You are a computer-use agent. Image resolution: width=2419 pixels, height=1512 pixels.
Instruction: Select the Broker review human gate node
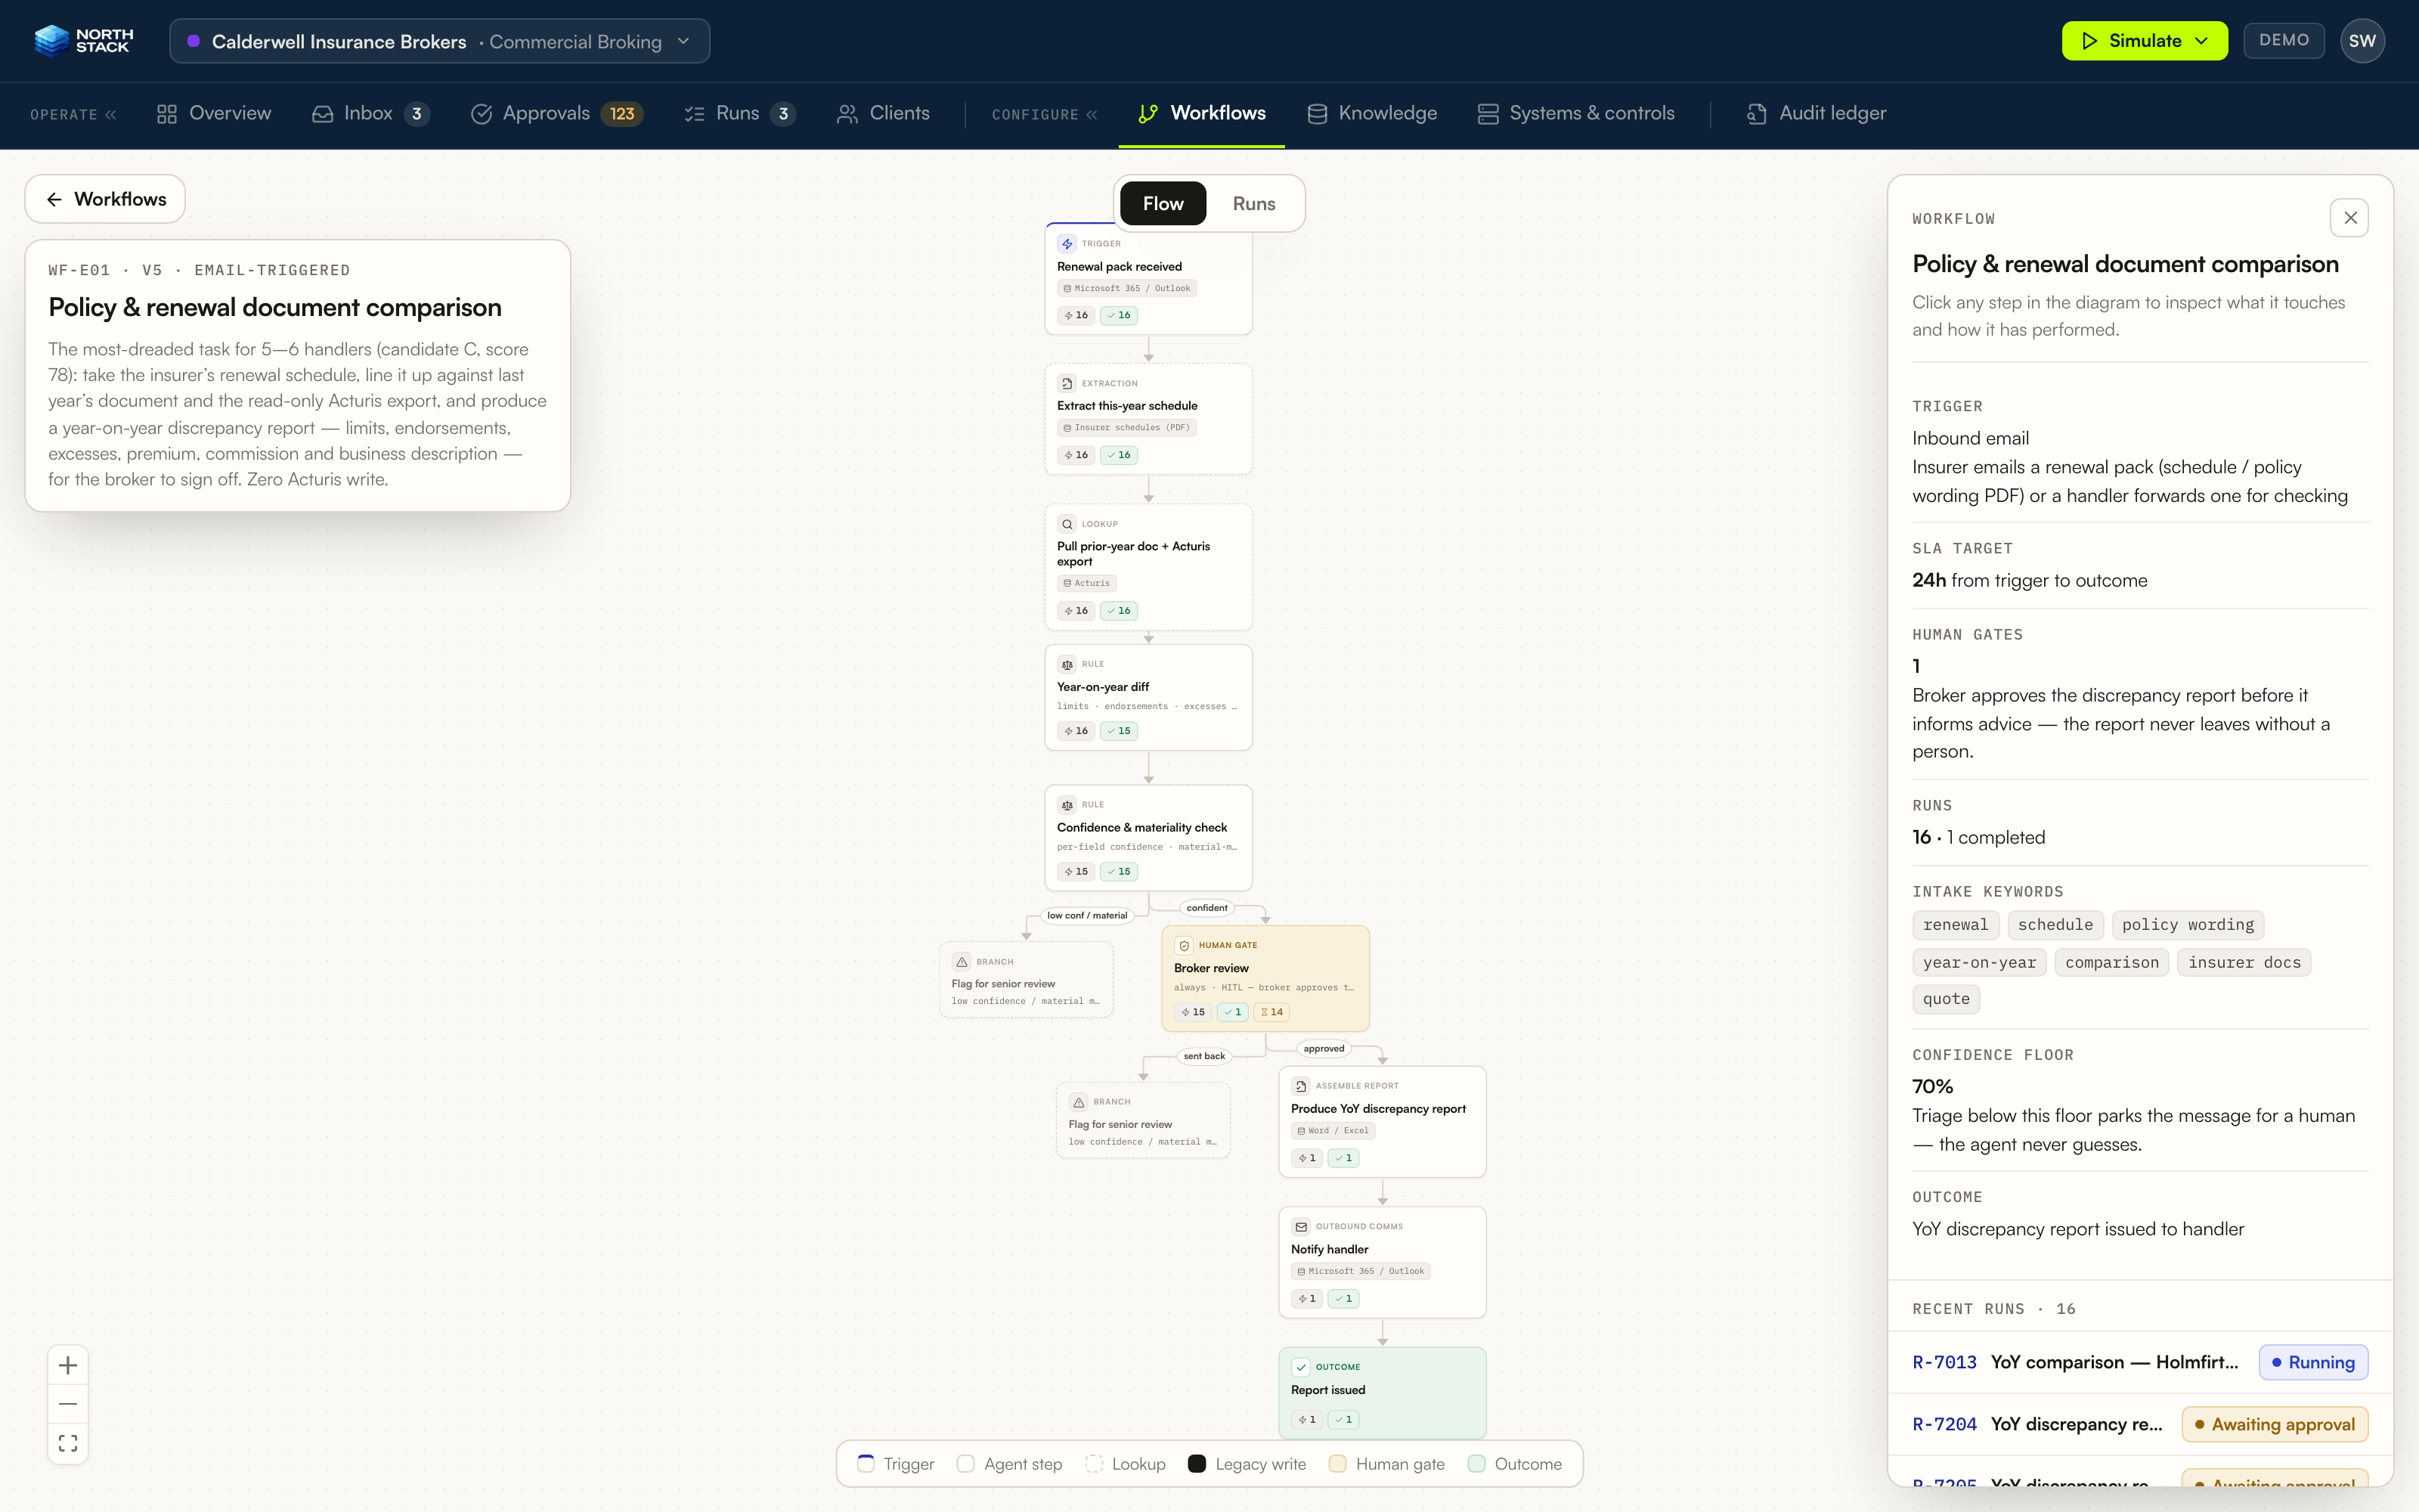(1265, 978)
